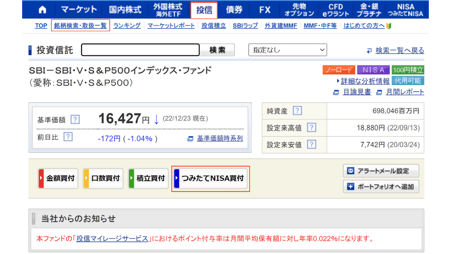Click the ノーロード badge
This screenshot has height=254, width=451.
[339, 70]
